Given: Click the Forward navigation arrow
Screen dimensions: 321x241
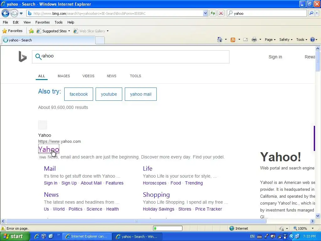Looking at the screenshot, I should pos(14,13).
